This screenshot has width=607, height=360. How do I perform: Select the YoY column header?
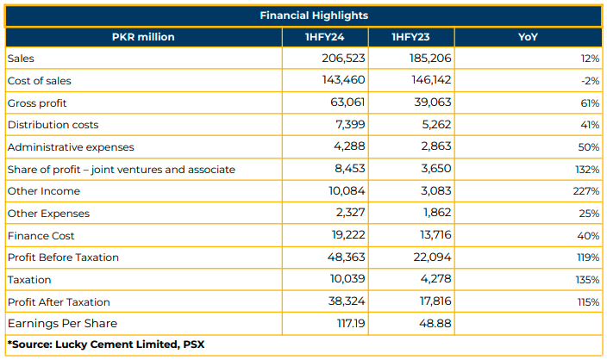tap(528, 37)
